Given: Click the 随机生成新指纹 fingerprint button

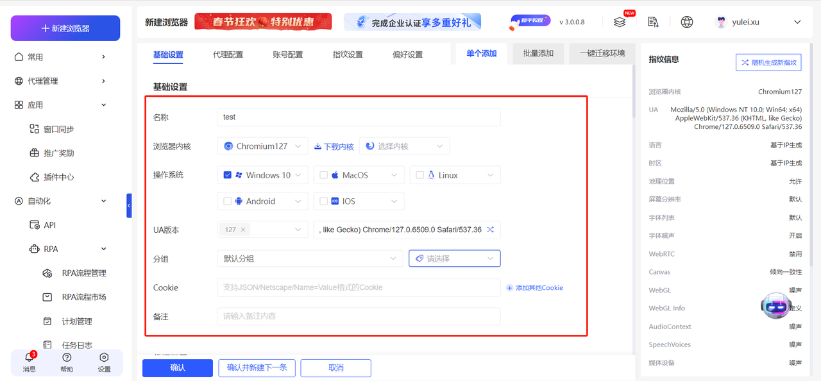Looking at the screenshot, I should click(768, 62).
